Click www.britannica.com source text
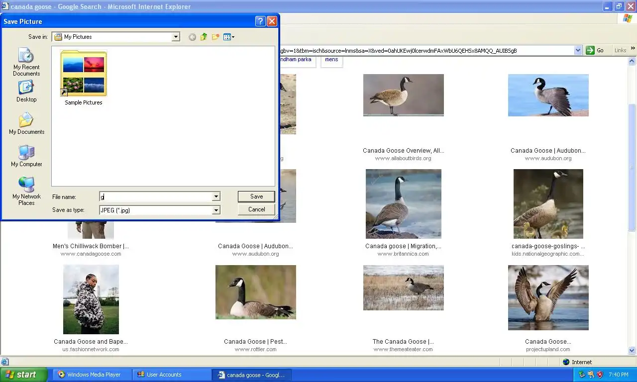Image resolution: width=637 pixels, height=382 pixels. pyautogui.click(x=403, y=254)
